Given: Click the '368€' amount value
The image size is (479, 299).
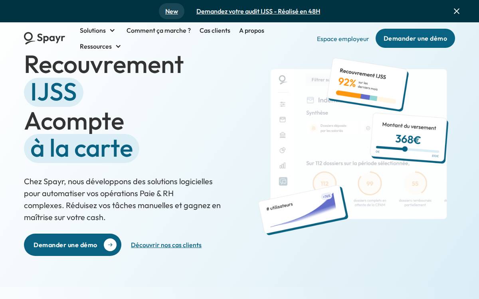Looking at the screenshot, I should click(x=408, y=140).
